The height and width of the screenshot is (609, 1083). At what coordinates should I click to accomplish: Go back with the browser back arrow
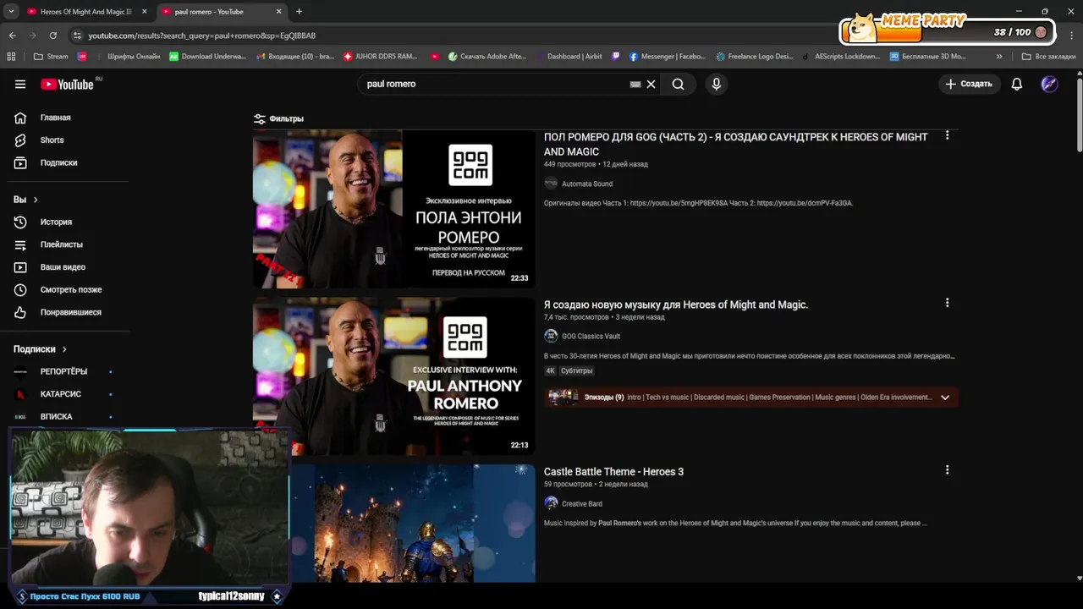(x=12, y=36)
